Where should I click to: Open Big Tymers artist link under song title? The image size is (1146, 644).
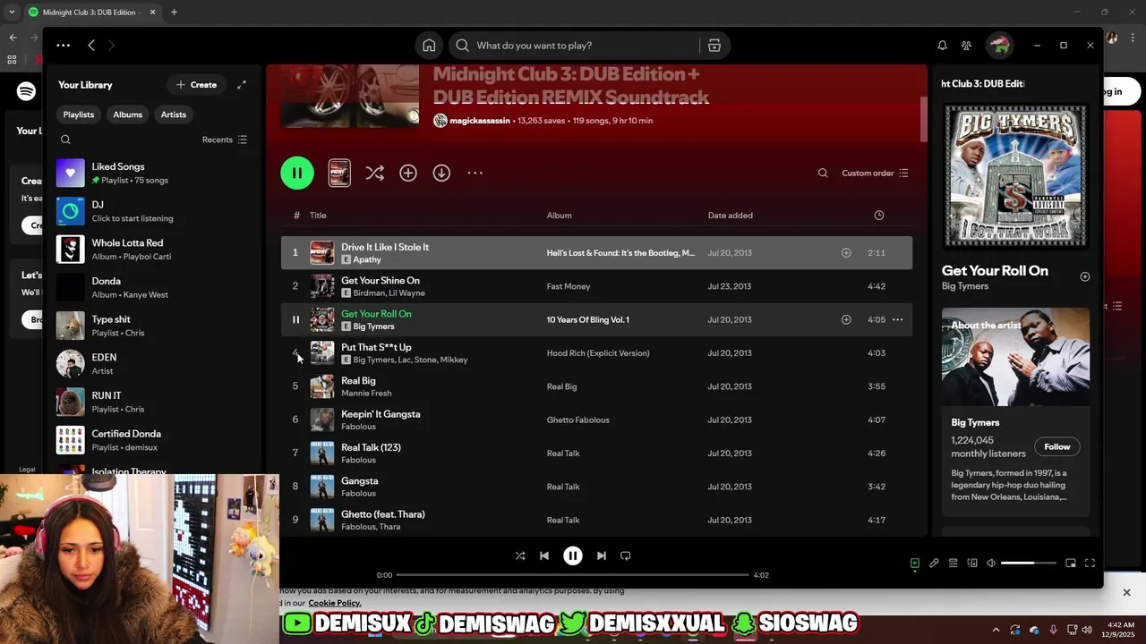pos(373,326)
